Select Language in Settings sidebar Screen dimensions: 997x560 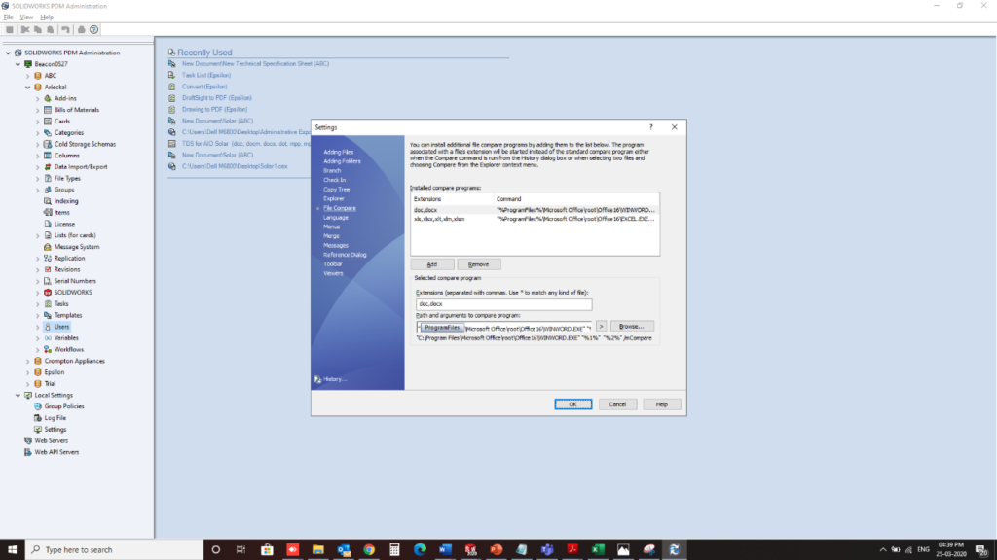click(336, 218)
